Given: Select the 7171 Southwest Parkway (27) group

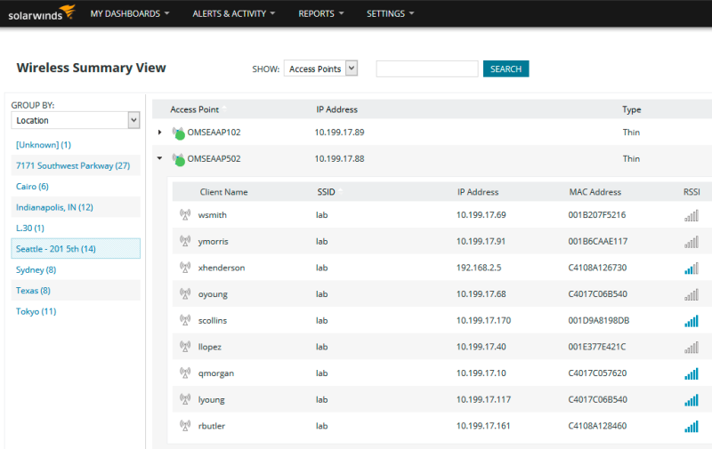Looking at the screenshot, I should (x=73, y=165).
